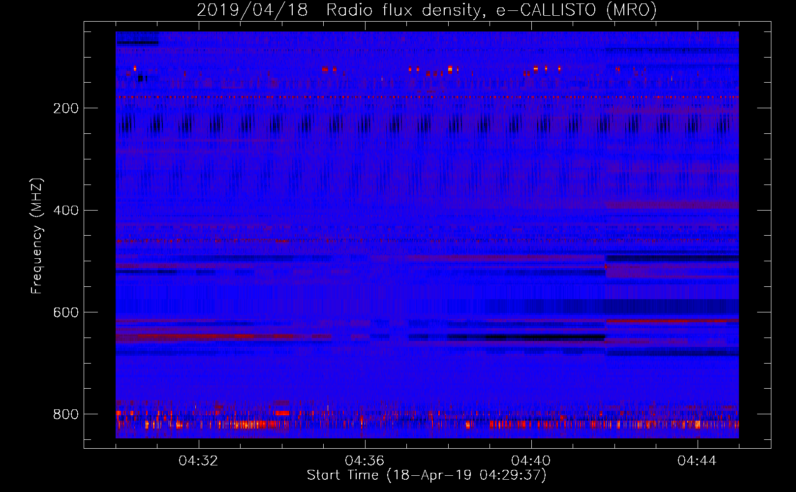Click the 'Frequency (MHZ)' axis label
The height and width of the screenshot is (492, 796).
click(x=37, y=236)
